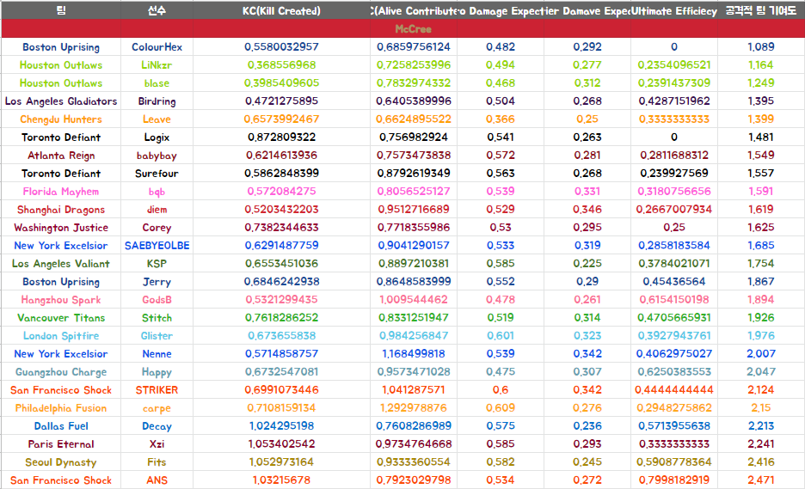Select KC value 0.7382344633 for Corey

click(x=281, y=227)
